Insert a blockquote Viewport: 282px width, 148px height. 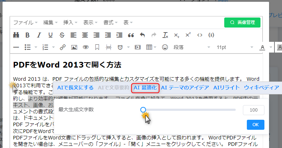(x=131, y=35)
